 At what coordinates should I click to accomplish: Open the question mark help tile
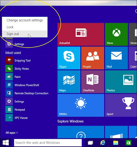[81, 132]
